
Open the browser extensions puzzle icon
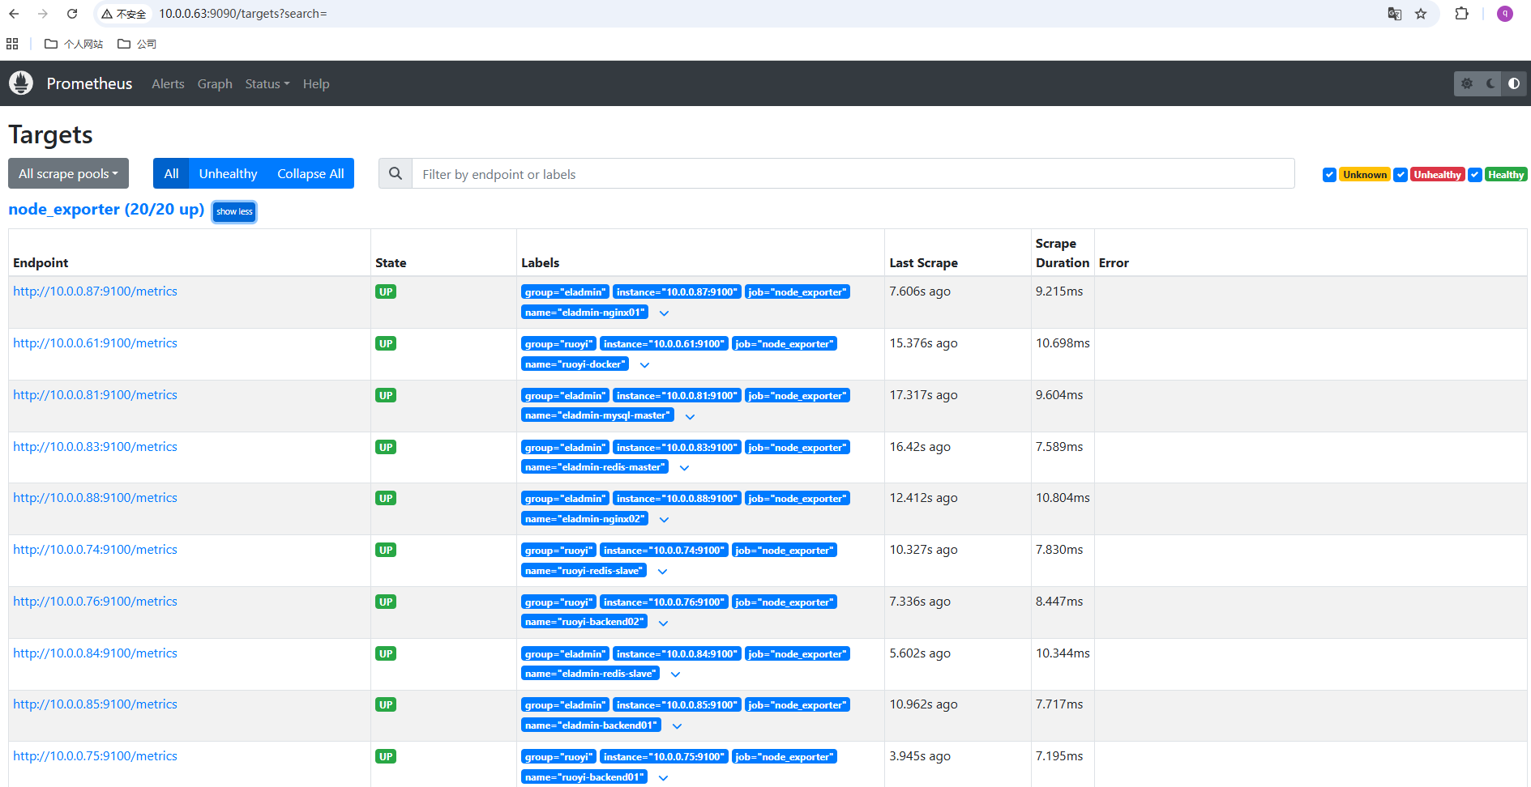[x=1462, y=14]
